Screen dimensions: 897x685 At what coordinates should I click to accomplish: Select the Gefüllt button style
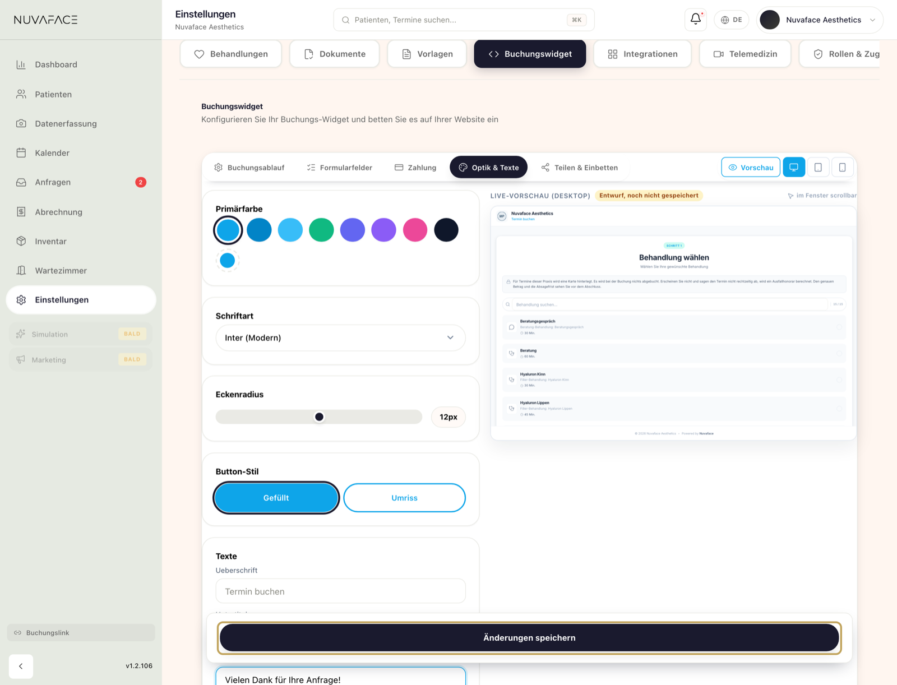point(276,498)
